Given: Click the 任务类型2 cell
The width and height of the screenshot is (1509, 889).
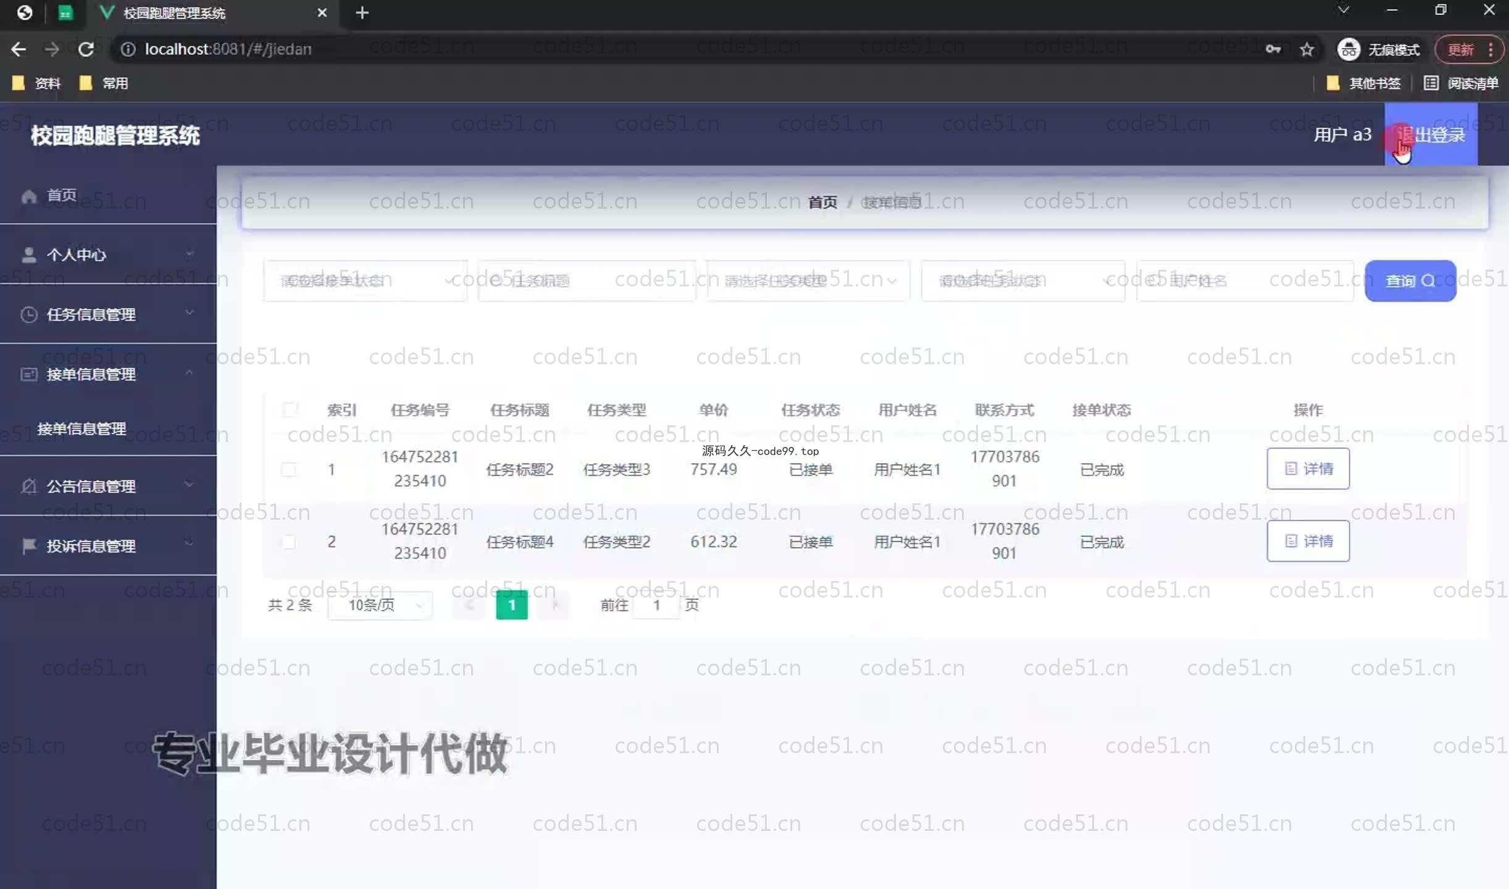Looking at the screenshot, I should pos(616,541).
